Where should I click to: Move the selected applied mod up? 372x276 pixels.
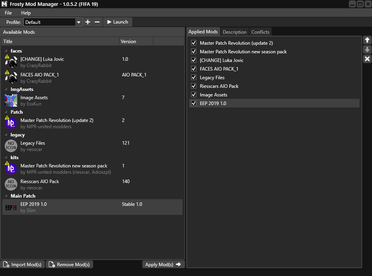pyautogui.click(x=367, y=40)
